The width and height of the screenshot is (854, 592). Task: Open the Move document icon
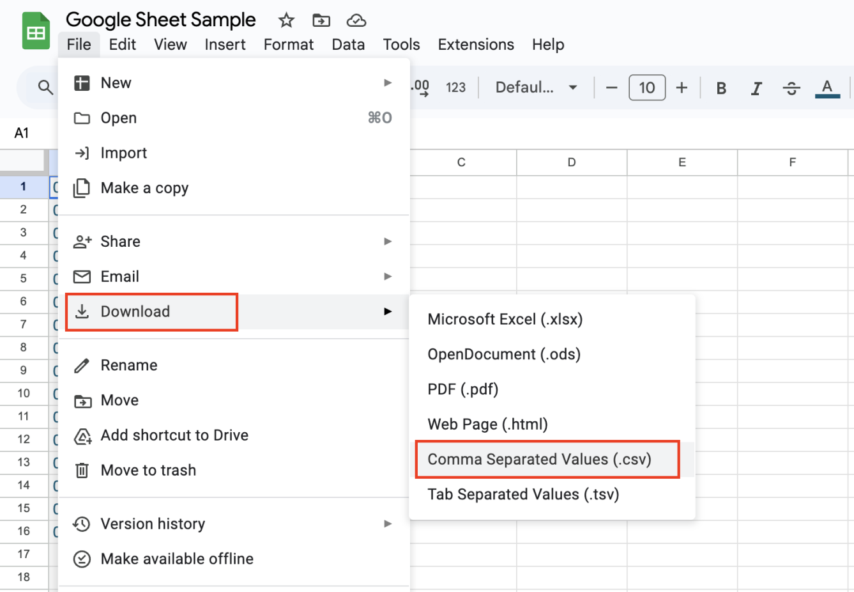tap(321, 20)
